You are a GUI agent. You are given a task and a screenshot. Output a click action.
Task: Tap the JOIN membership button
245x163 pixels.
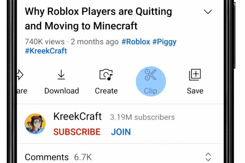coord(121,132)
